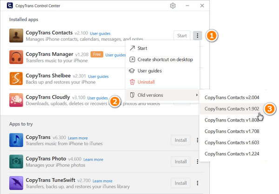Click the CopyTrans Cloudly cloud icon
Viewport: 279px width, 194px height.
(16, 100)
